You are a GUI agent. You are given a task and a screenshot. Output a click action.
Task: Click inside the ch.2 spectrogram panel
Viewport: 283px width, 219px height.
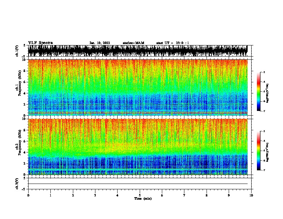(138, 147)
